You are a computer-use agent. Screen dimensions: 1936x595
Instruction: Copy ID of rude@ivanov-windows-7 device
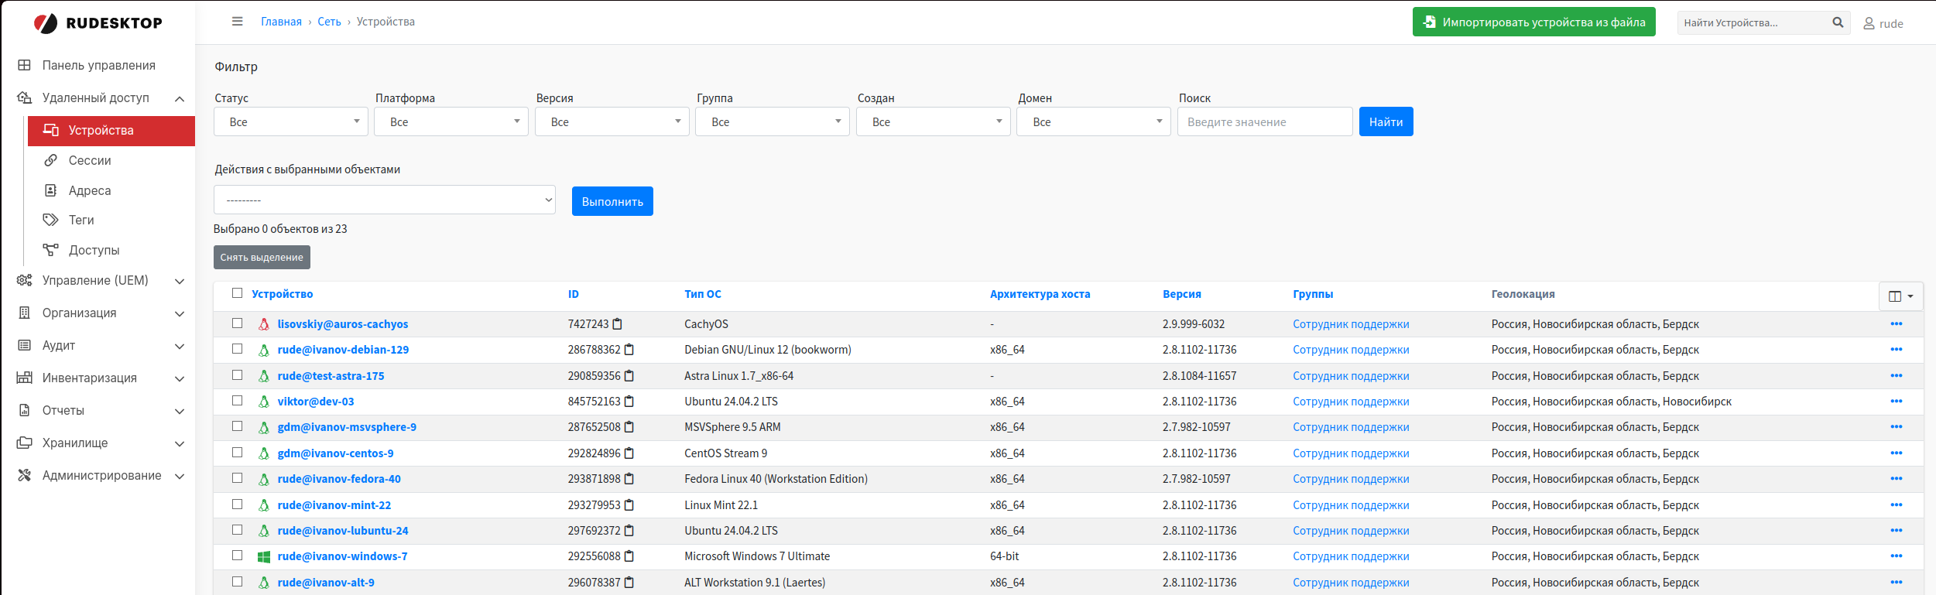[x=629, y=556]
